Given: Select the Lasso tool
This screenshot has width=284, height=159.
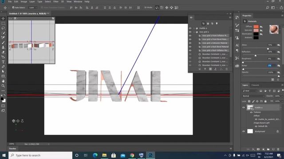Looking at the screenshot, I should point(3,28).
